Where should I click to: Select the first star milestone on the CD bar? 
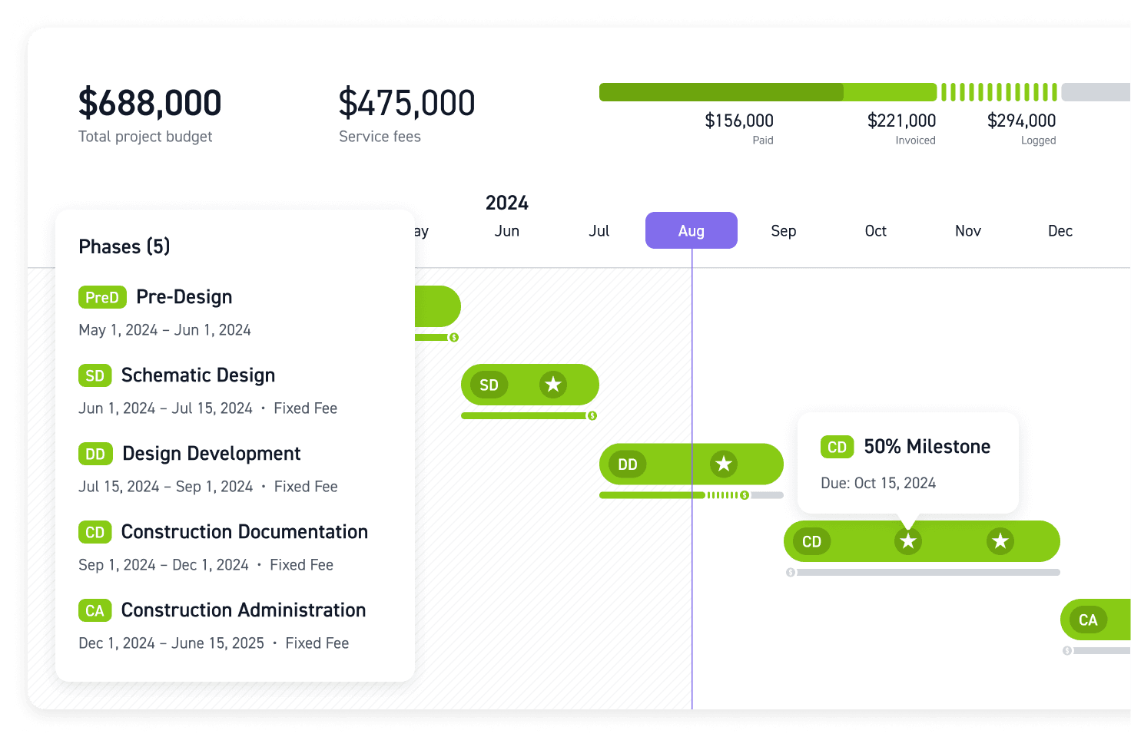907,541
